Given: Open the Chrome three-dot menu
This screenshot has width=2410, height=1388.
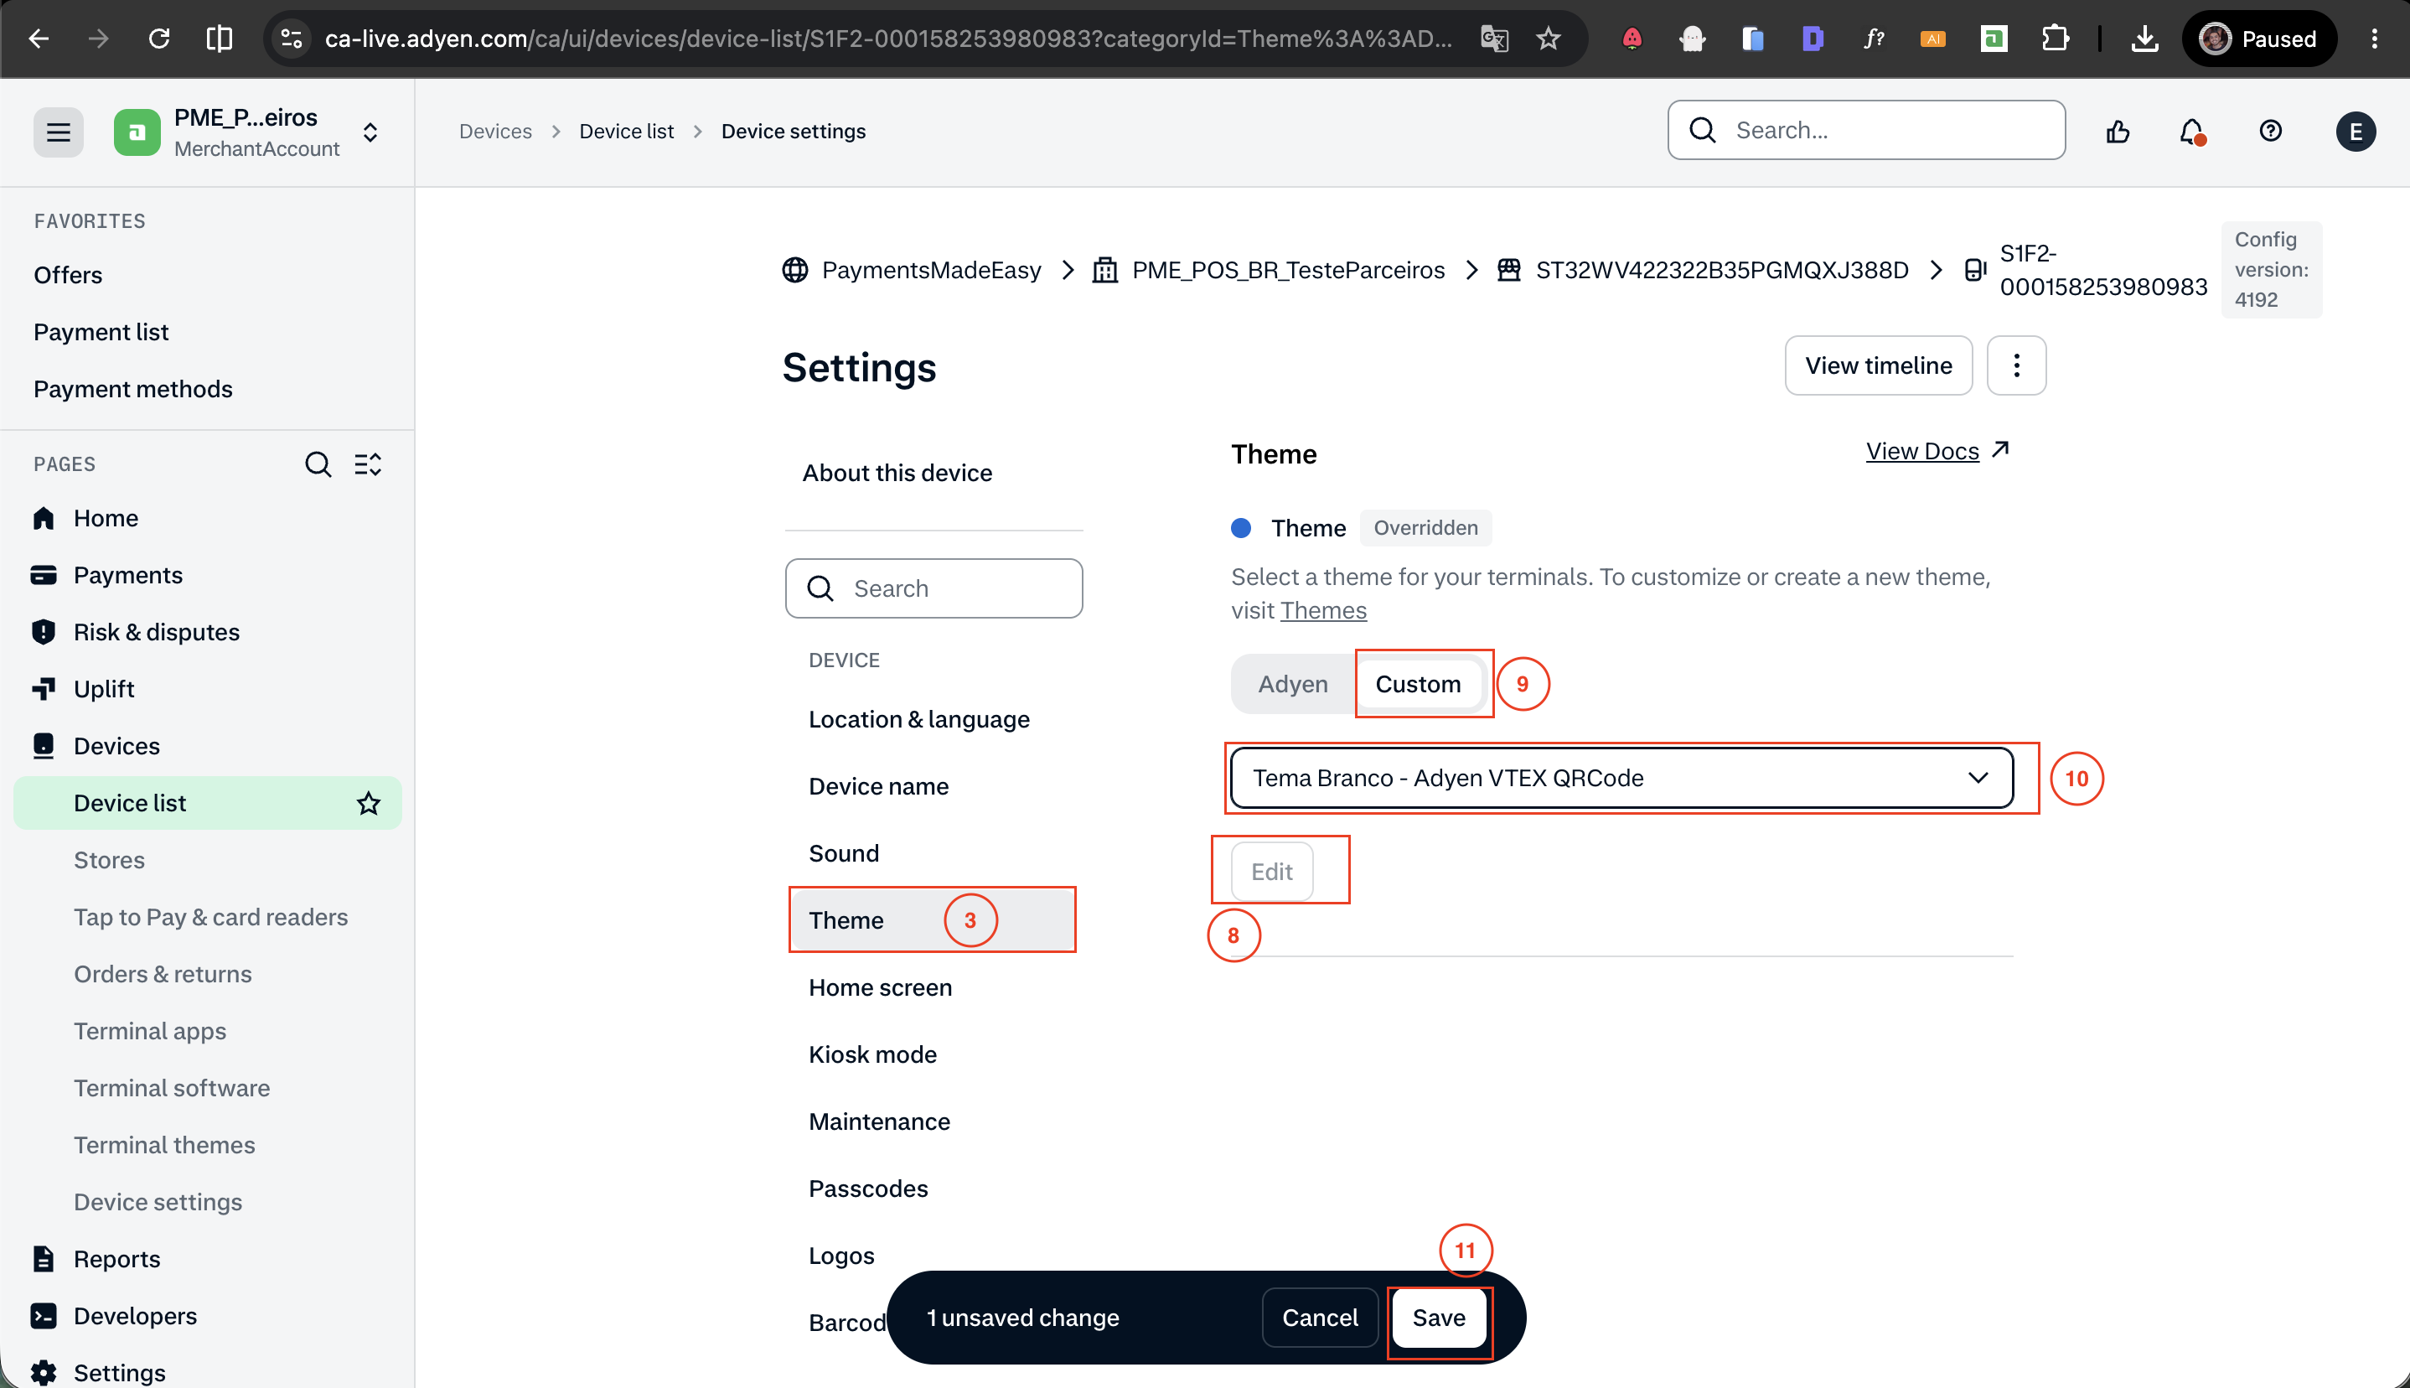Looking at the screenshot, I should [2374, 39].
